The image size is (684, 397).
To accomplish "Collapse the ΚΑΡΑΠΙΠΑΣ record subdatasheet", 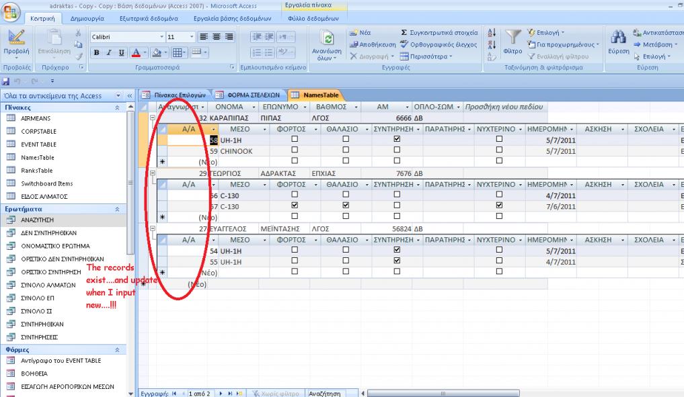I will (152, 117).
